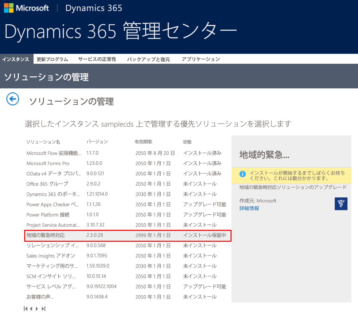Screen dimensions: 358x316
Task: Select SCM インサイト ソリ row
Action: [128, 276]
